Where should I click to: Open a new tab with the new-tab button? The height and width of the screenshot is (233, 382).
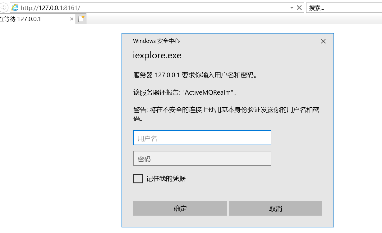pos(81,19)
